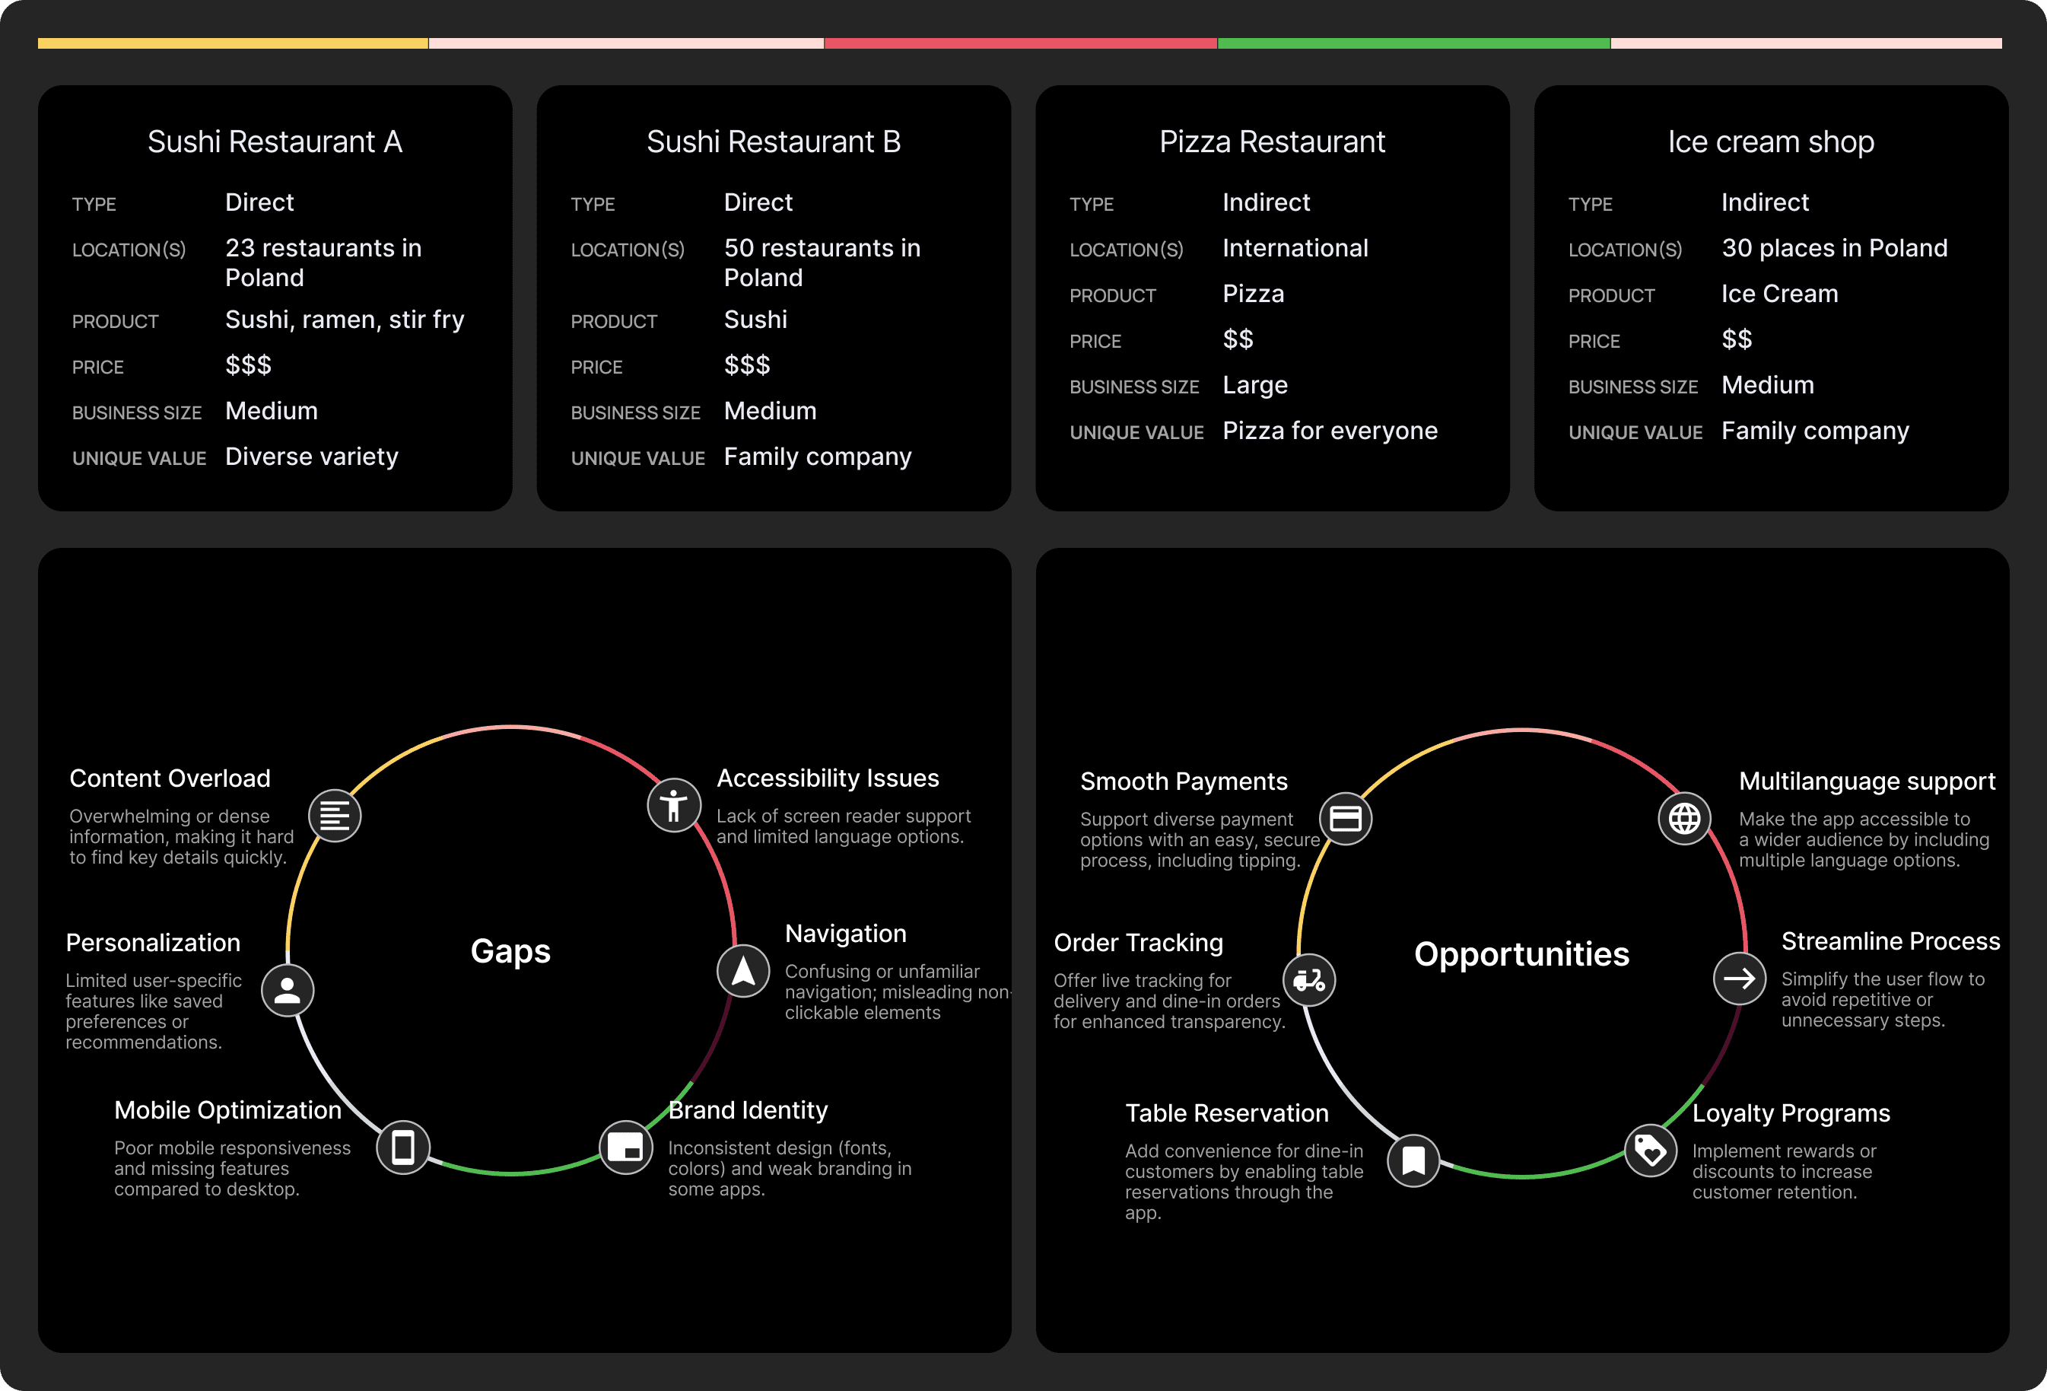Click the Multilanguage support globe icon
This screenshot has width=2047, height=1391.
point(1684,818)
